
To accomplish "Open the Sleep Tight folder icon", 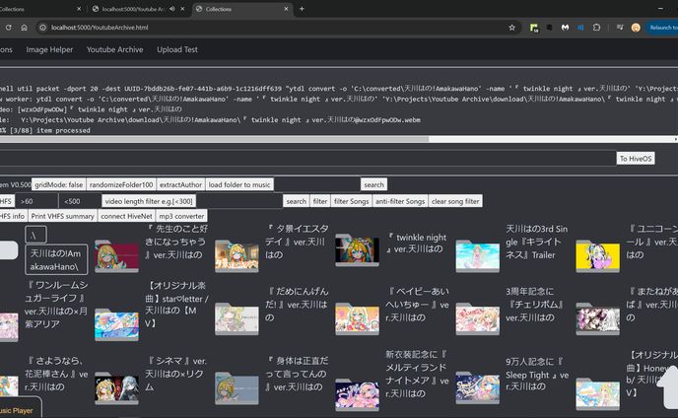I will pyautogui.click(x=477, y=387).
